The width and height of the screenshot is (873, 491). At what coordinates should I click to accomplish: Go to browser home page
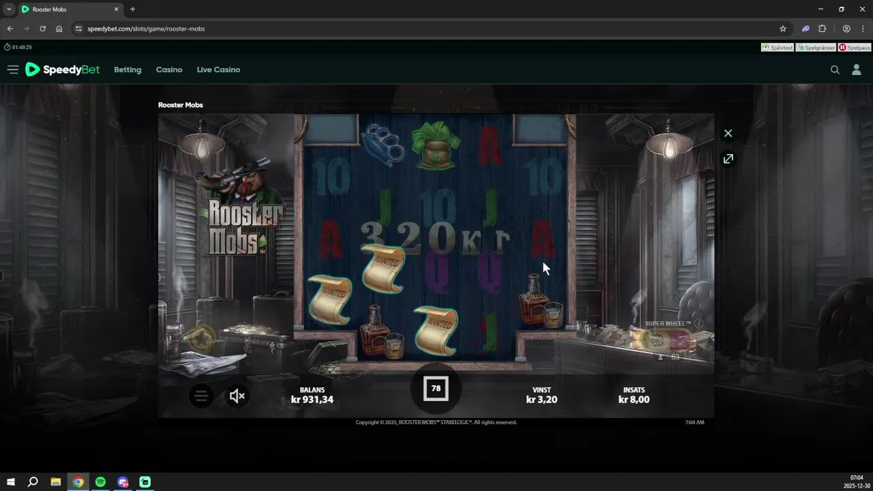[59, 29]
